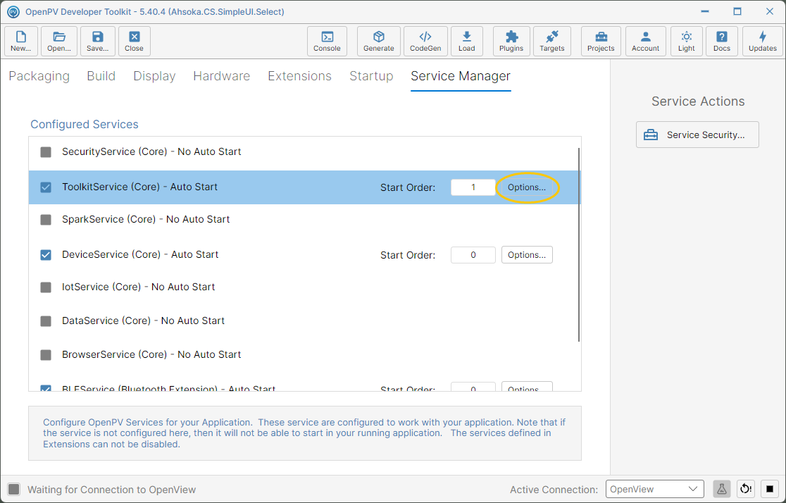Viewport: 786px width, 503px height.
Task: Click the OpenPV app logo in title bar
Action: 13,11
